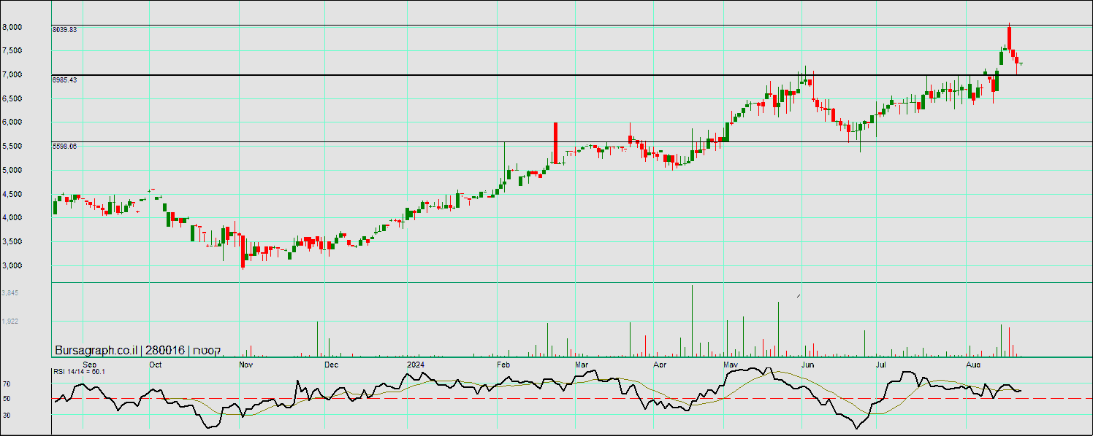
Task: Click the 2024 year marker on time axis
Action: (x=415, y=364)
